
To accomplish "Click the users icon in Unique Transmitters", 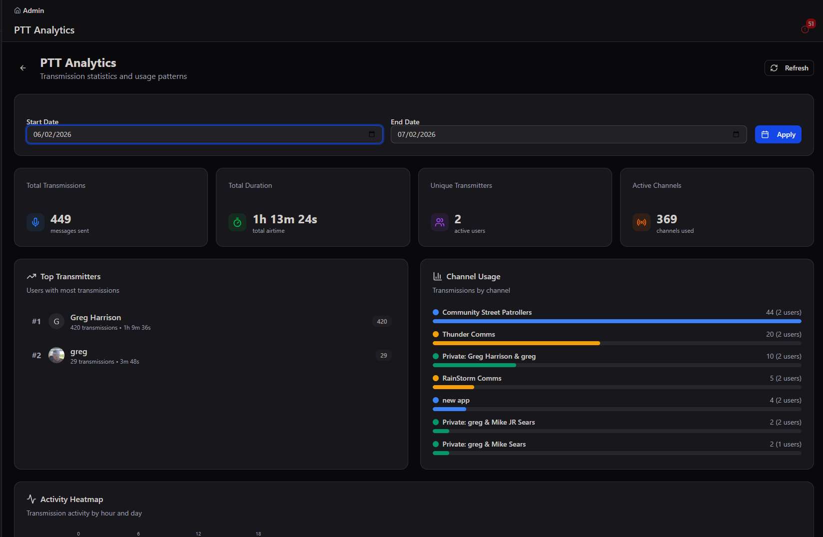I will tap(440, 222).
